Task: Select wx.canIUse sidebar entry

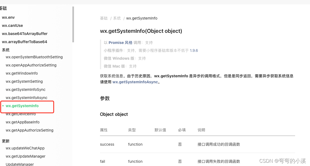Action: pos(12,25)
